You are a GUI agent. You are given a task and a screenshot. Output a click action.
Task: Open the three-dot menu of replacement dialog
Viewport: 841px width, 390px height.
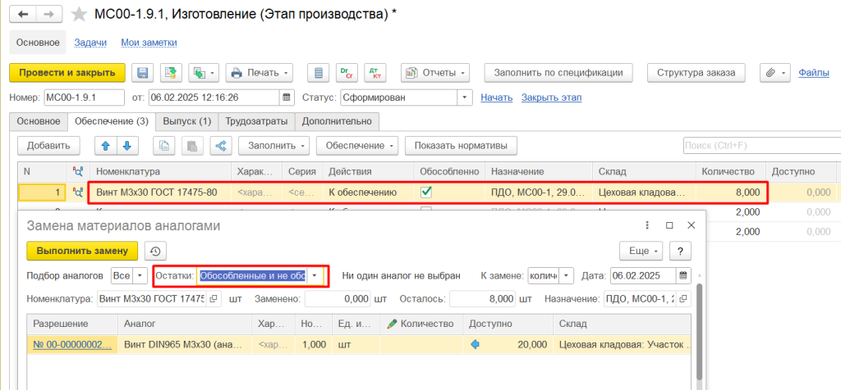647,226
